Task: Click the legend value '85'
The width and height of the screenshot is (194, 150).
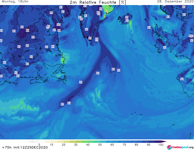Action: [x=137, y=145]
